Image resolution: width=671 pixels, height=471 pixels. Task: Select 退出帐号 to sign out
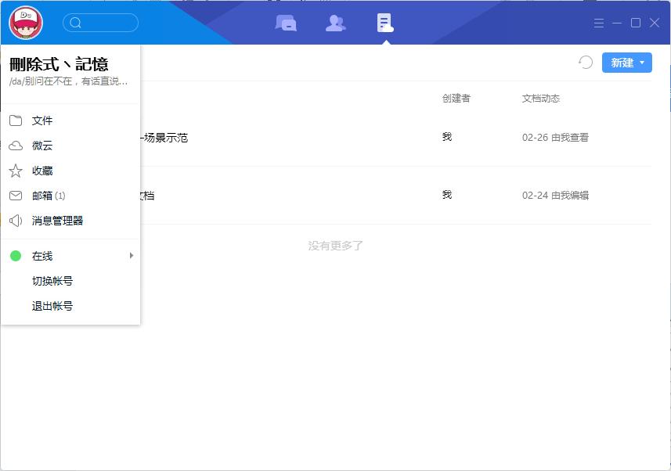52,305
